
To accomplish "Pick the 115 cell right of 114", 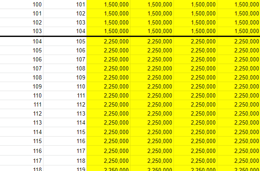I will 65,132.
